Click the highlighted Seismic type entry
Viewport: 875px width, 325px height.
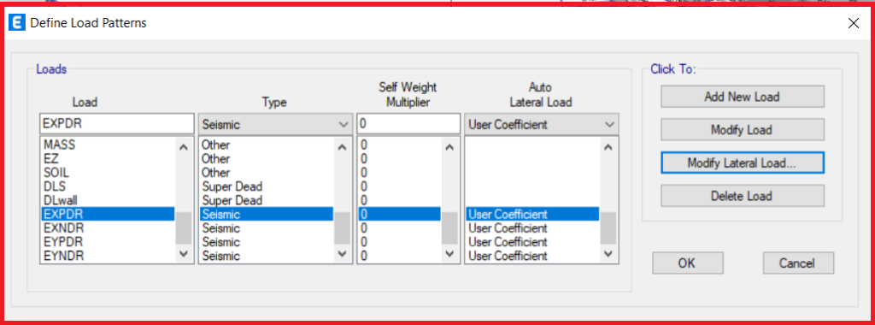coord(267,214)
